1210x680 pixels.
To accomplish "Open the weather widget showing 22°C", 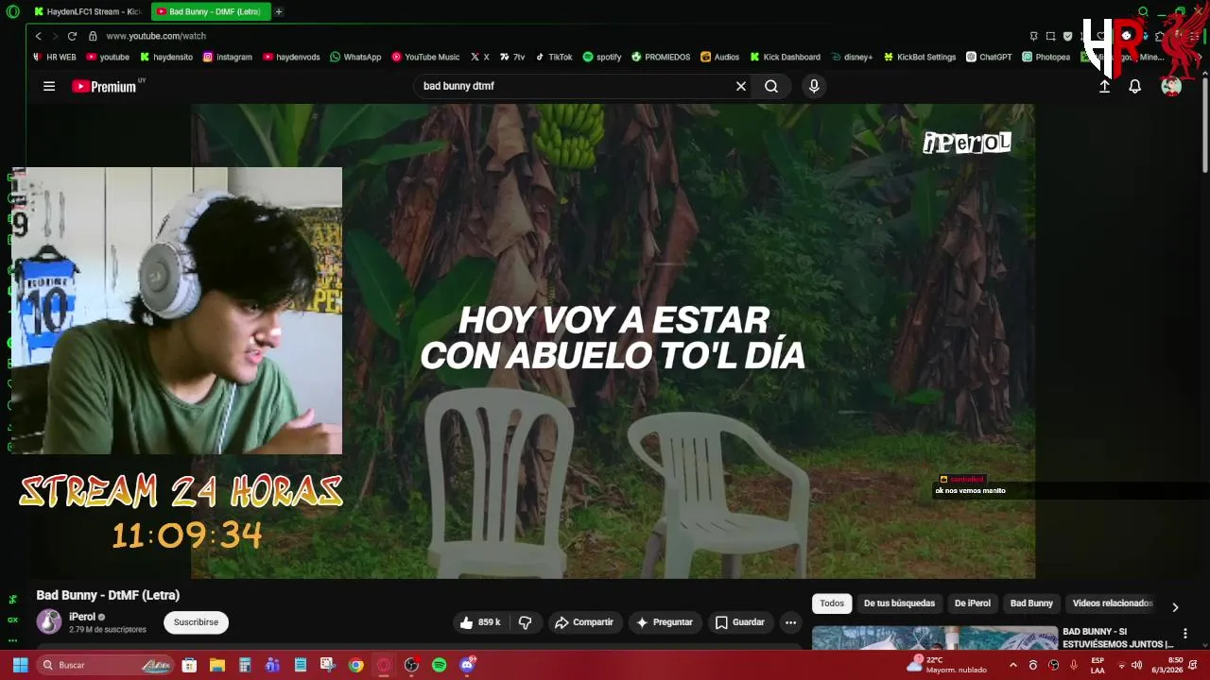I will point(946,665).
